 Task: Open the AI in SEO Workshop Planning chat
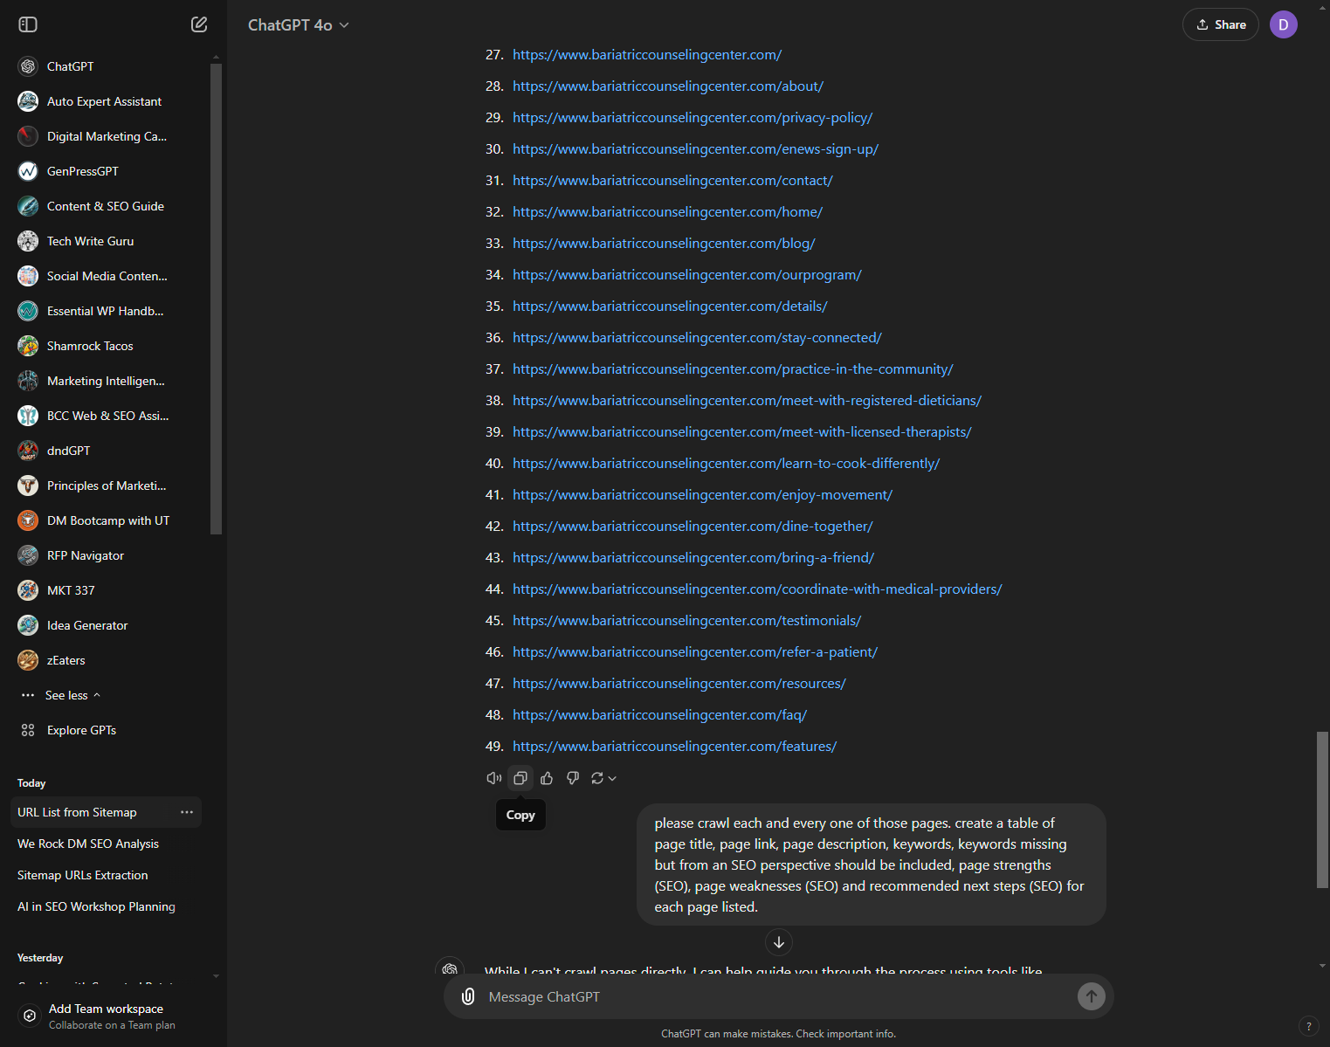pos(106,906)
